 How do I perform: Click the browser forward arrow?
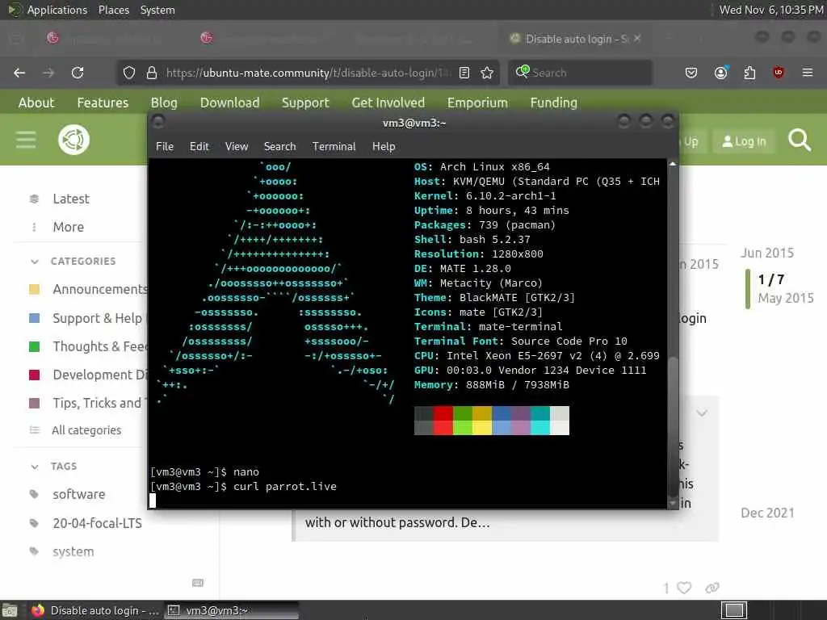click(x=48, y=73)
